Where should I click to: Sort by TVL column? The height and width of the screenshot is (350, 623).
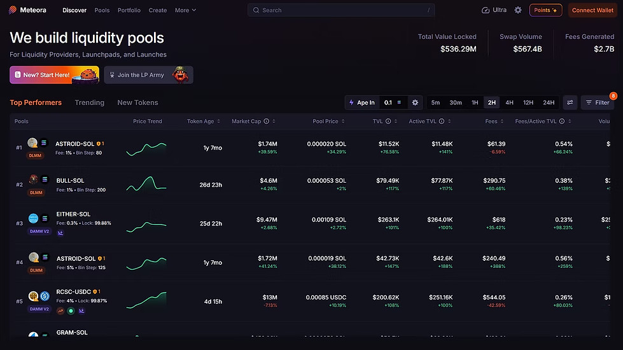pos(384,121)
